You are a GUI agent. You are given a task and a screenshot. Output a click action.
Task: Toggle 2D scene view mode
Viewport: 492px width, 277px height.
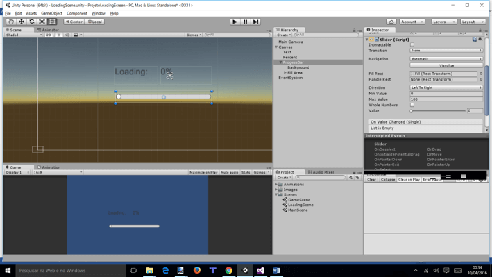(x=49, y=35)
